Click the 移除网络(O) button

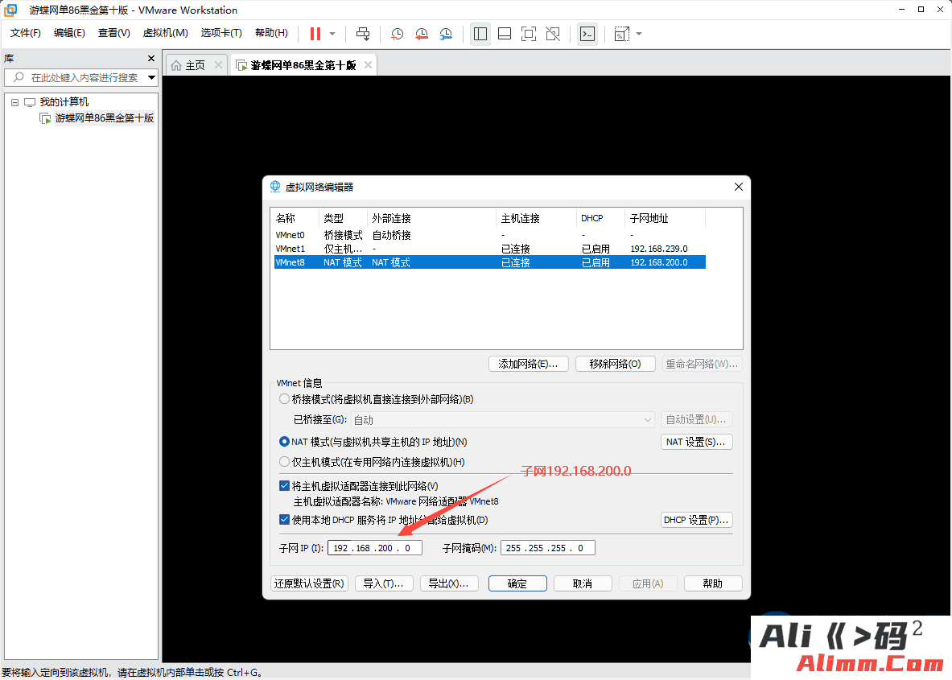click(615, 364)
